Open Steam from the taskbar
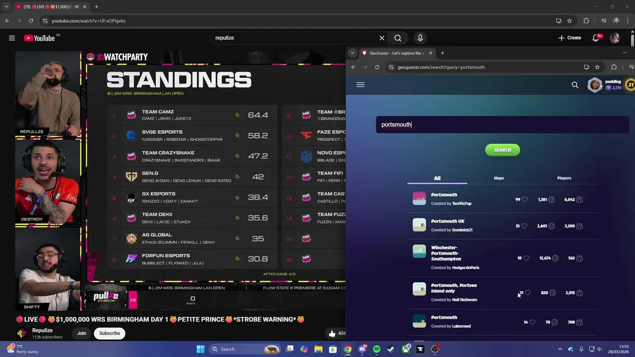 click(x=391, y=349)
